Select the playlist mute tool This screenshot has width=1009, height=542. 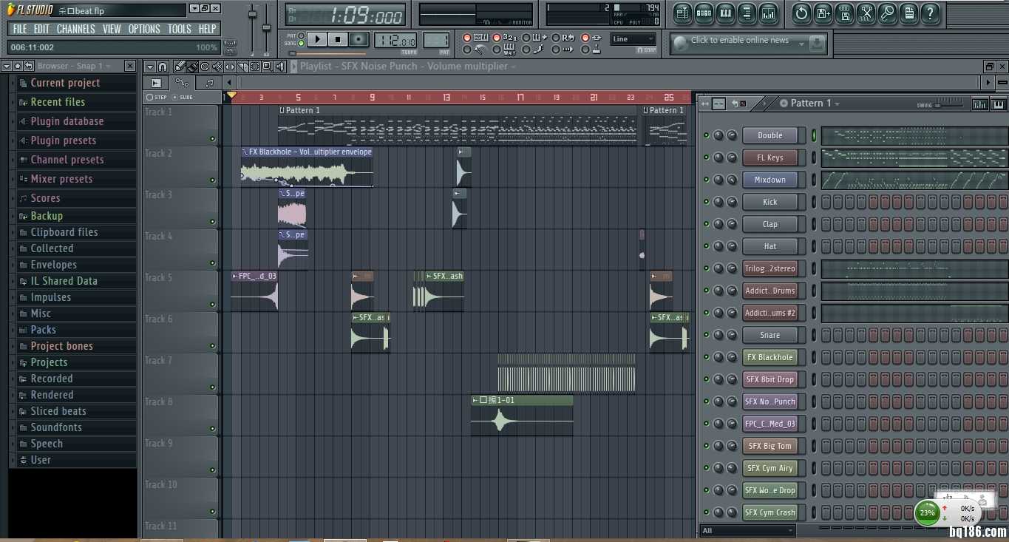pos(217,67)
